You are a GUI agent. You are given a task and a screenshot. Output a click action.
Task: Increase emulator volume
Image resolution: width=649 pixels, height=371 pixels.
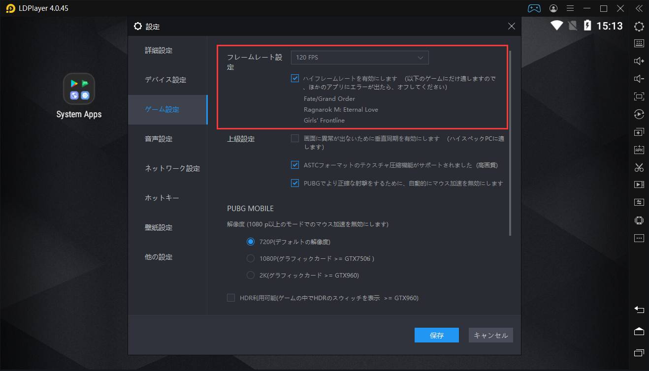point(639,61)
